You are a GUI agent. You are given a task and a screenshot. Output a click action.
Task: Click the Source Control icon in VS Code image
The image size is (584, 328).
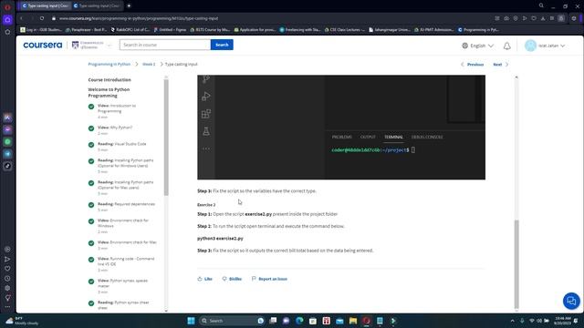point(206,79)
